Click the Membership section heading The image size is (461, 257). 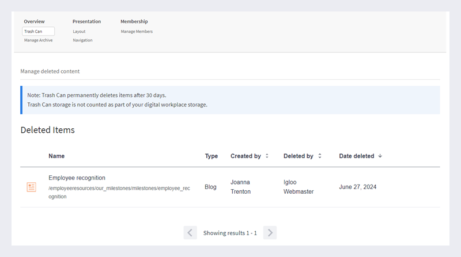[134, 21]
